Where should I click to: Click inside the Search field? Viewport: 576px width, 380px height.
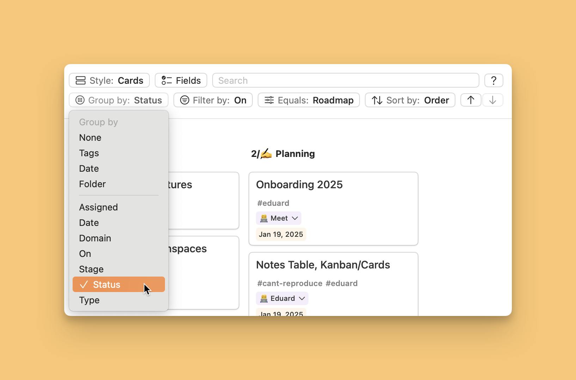(345, 80)
